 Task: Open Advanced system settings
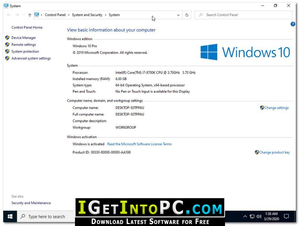[x=31, y=58]
